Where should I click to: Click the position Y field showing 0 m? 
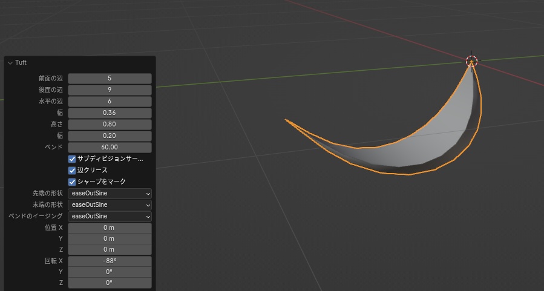click(110, 238)
